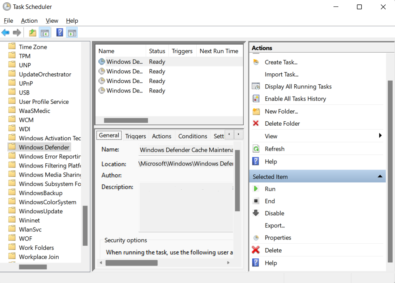This screenshot has width=395, height=283.
Task: Sort by the Status column header
Action: [x=157, y=51]
